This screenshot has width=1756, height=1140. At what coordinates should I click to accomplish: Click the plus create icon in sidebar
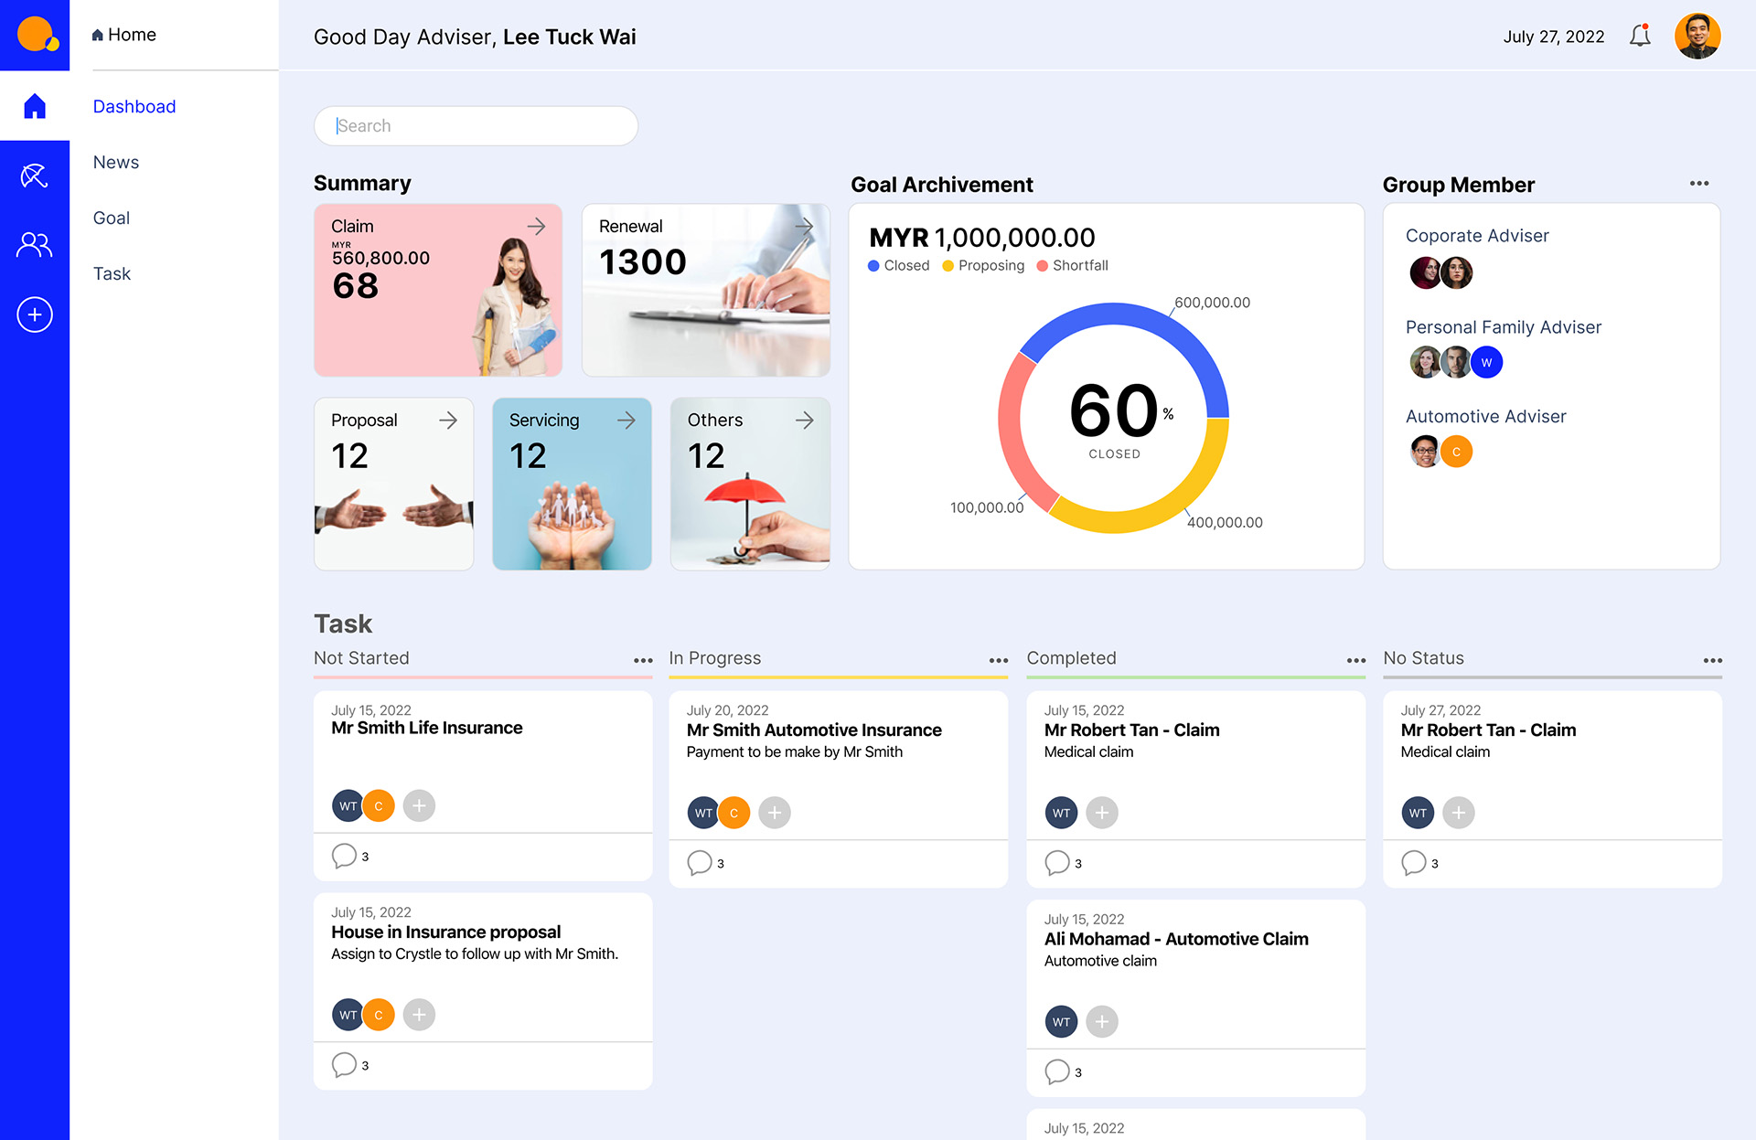(35, 314)
